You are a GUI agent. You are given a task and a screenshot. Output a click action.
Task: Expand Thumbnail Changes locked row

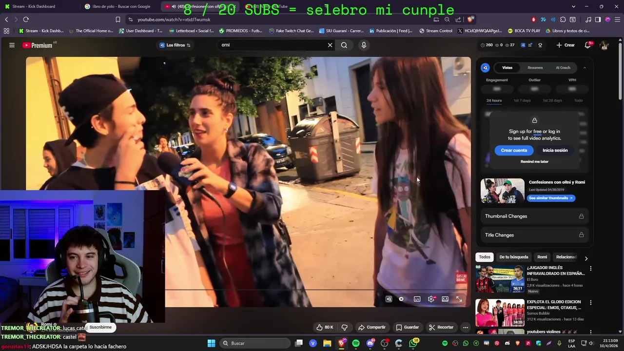534,216
